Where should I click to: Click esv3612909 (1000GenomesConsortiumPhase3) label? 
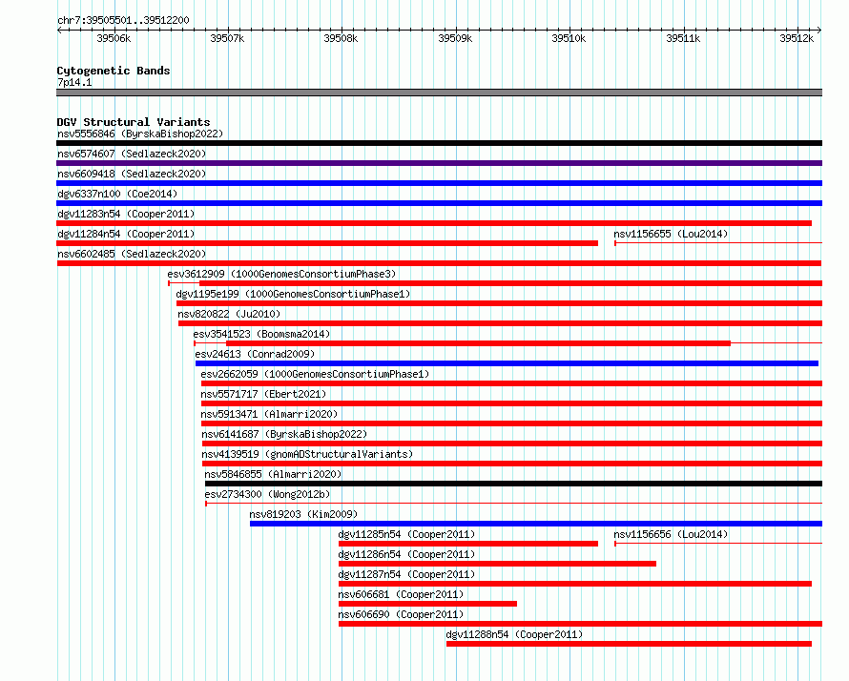pos(281,274)
